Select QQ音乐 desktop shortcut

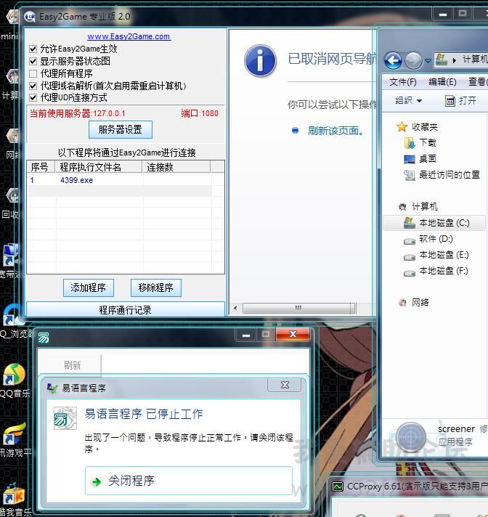tap(14, 380)
